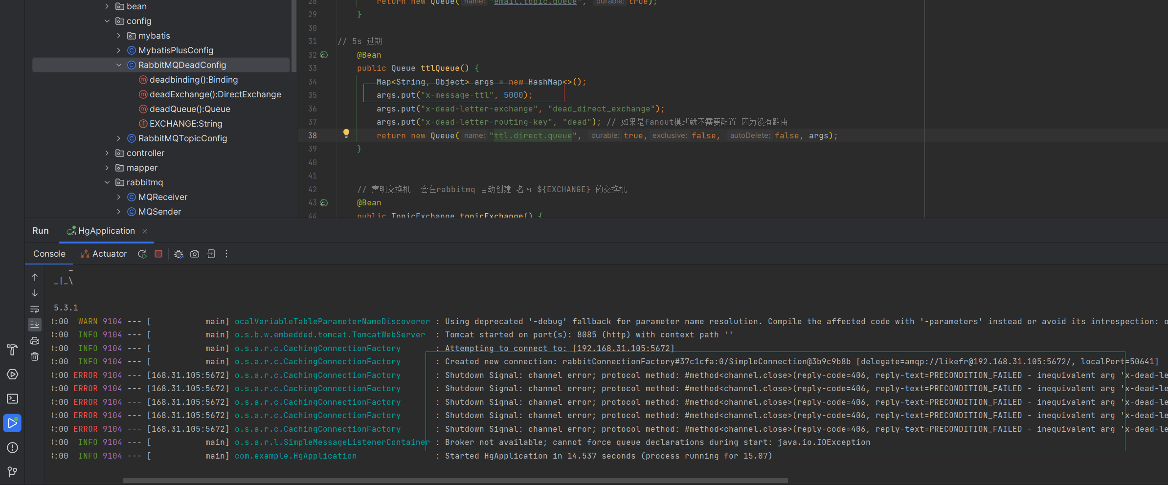Open the Build hammer tool window
The height and width of the screenshot is (485, 1168).
(12, 350)
